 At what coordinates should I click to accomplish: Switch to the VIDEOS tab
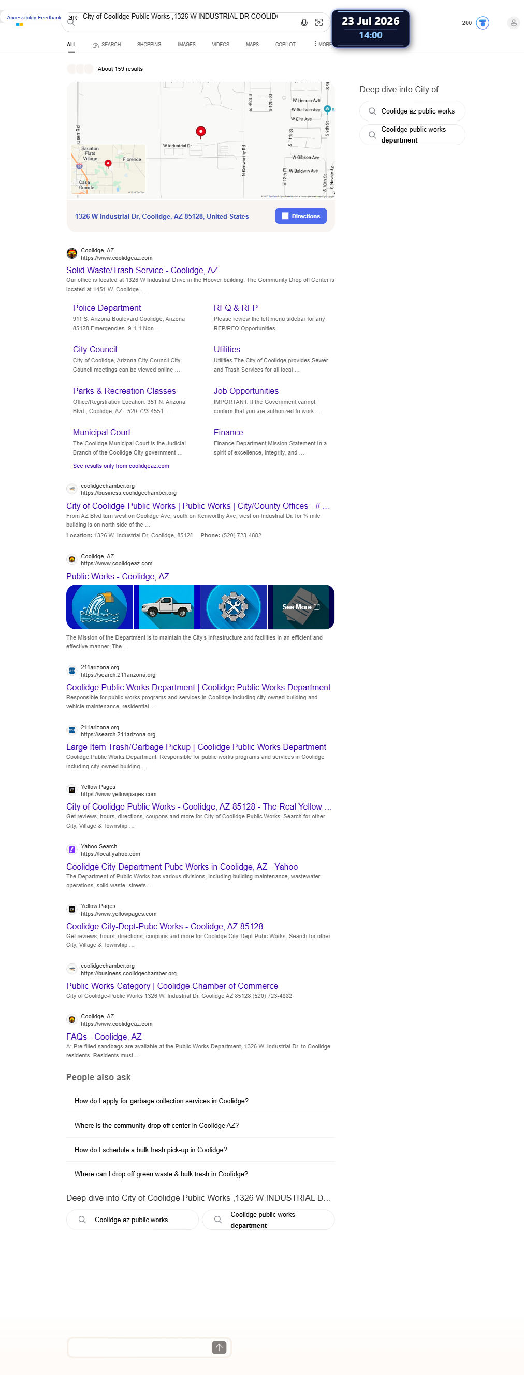(x=221, y=44)
